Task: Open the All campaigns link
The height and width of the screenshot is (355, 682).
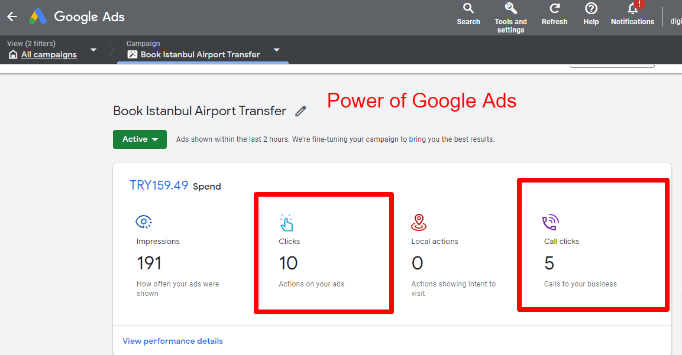Action: click(49, 55)
